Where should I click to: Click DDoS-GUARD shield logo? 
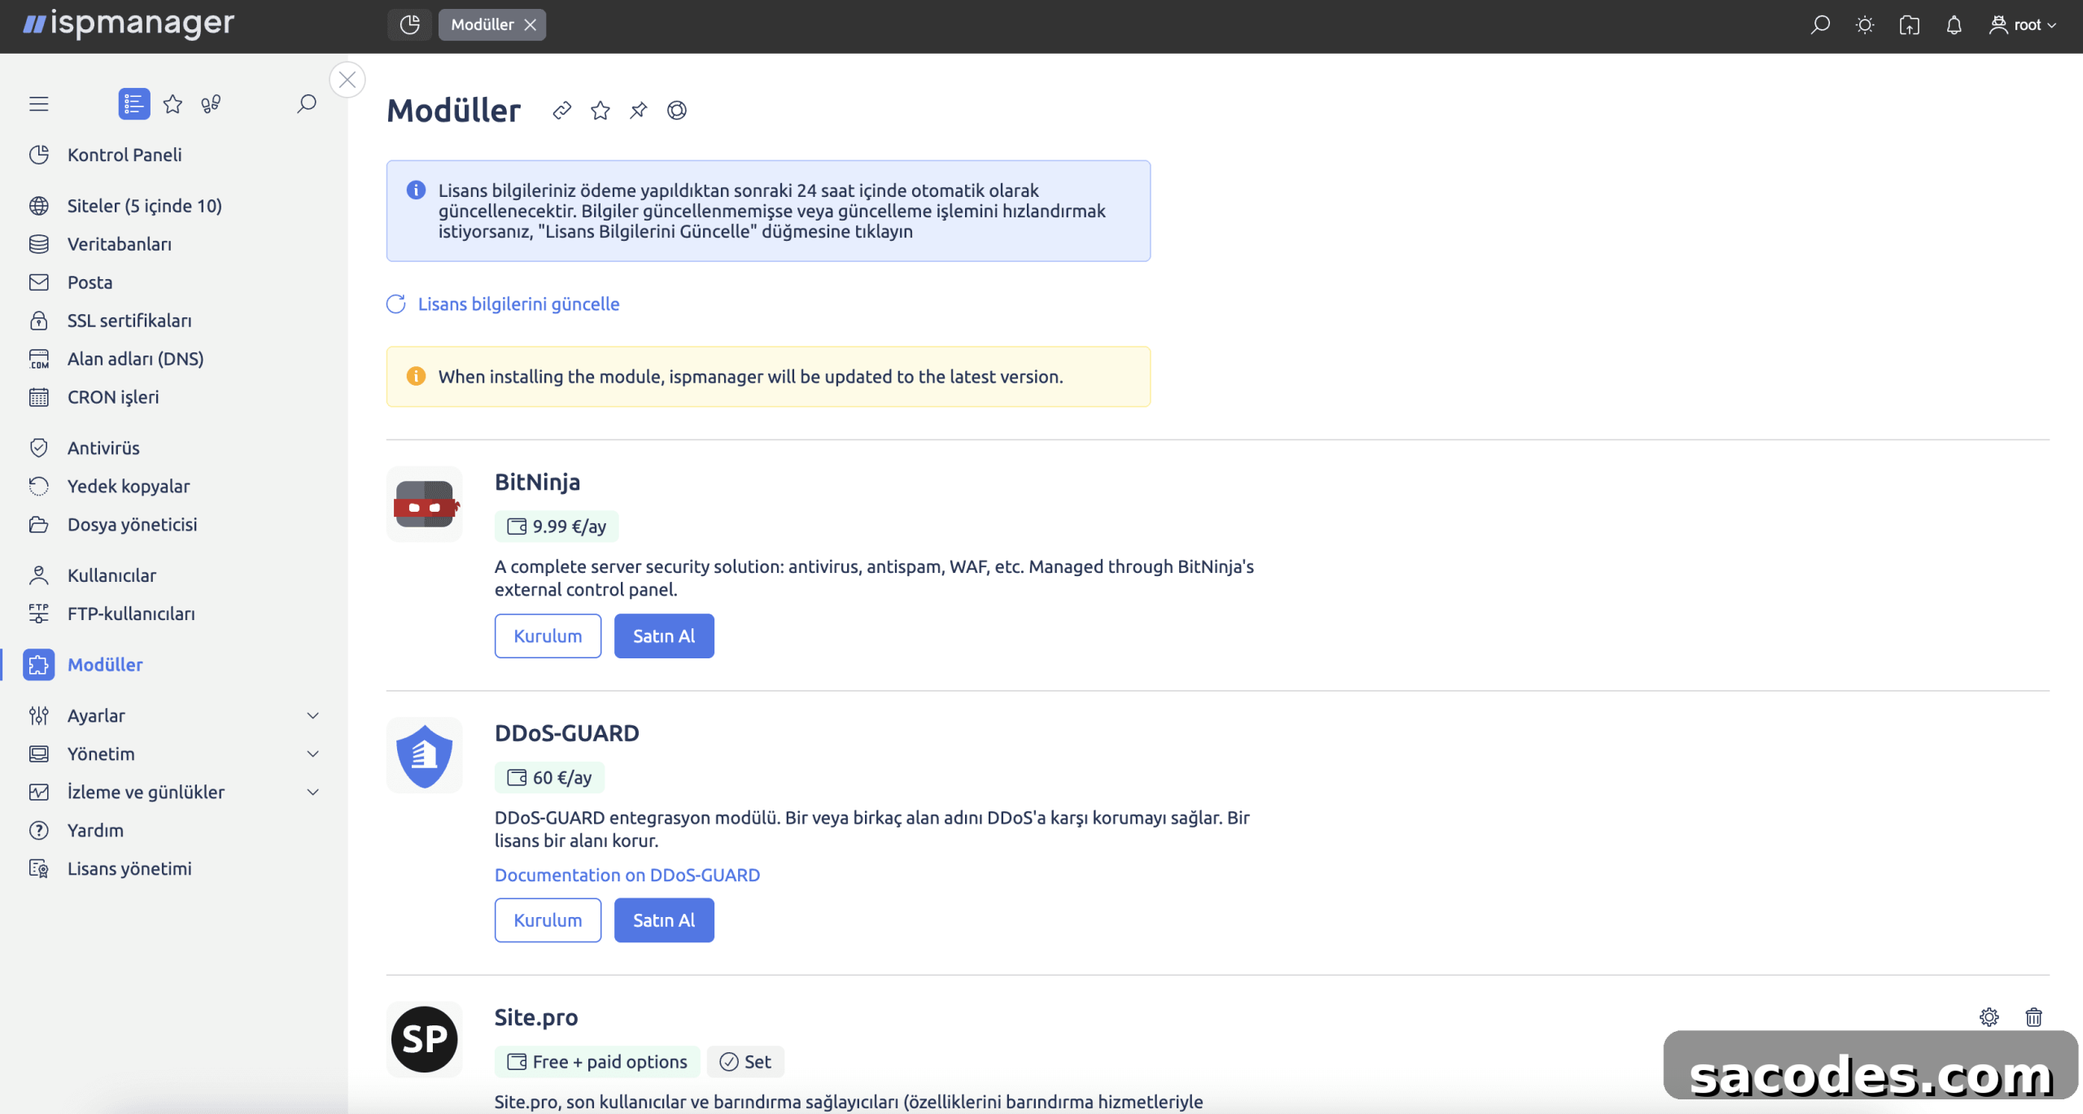[x=424, y=755]
